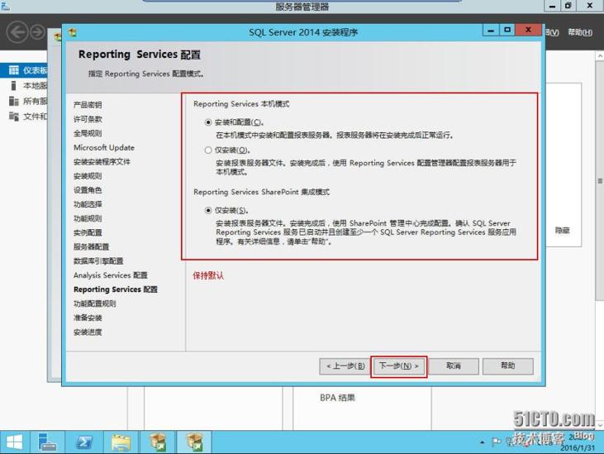Image resolution: width=604 pixels, height=454 pixels.
Task: Show hidden tray icons arrow
Action: click(482, 442)
